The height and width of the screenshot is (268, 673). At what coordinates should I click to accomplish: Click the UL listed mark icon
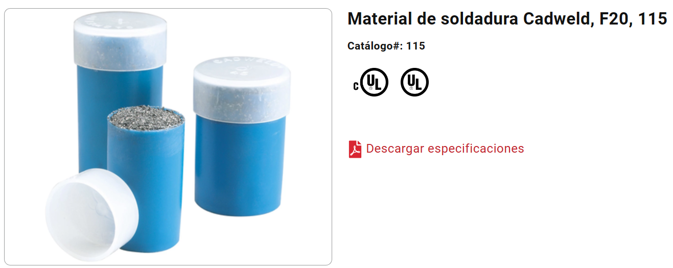414,82
